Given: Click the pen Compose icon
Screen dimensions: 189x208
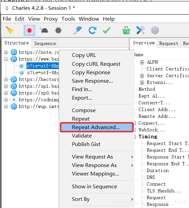Looking at the screenshot, I should pyautogui.click(x=78, y=30).
